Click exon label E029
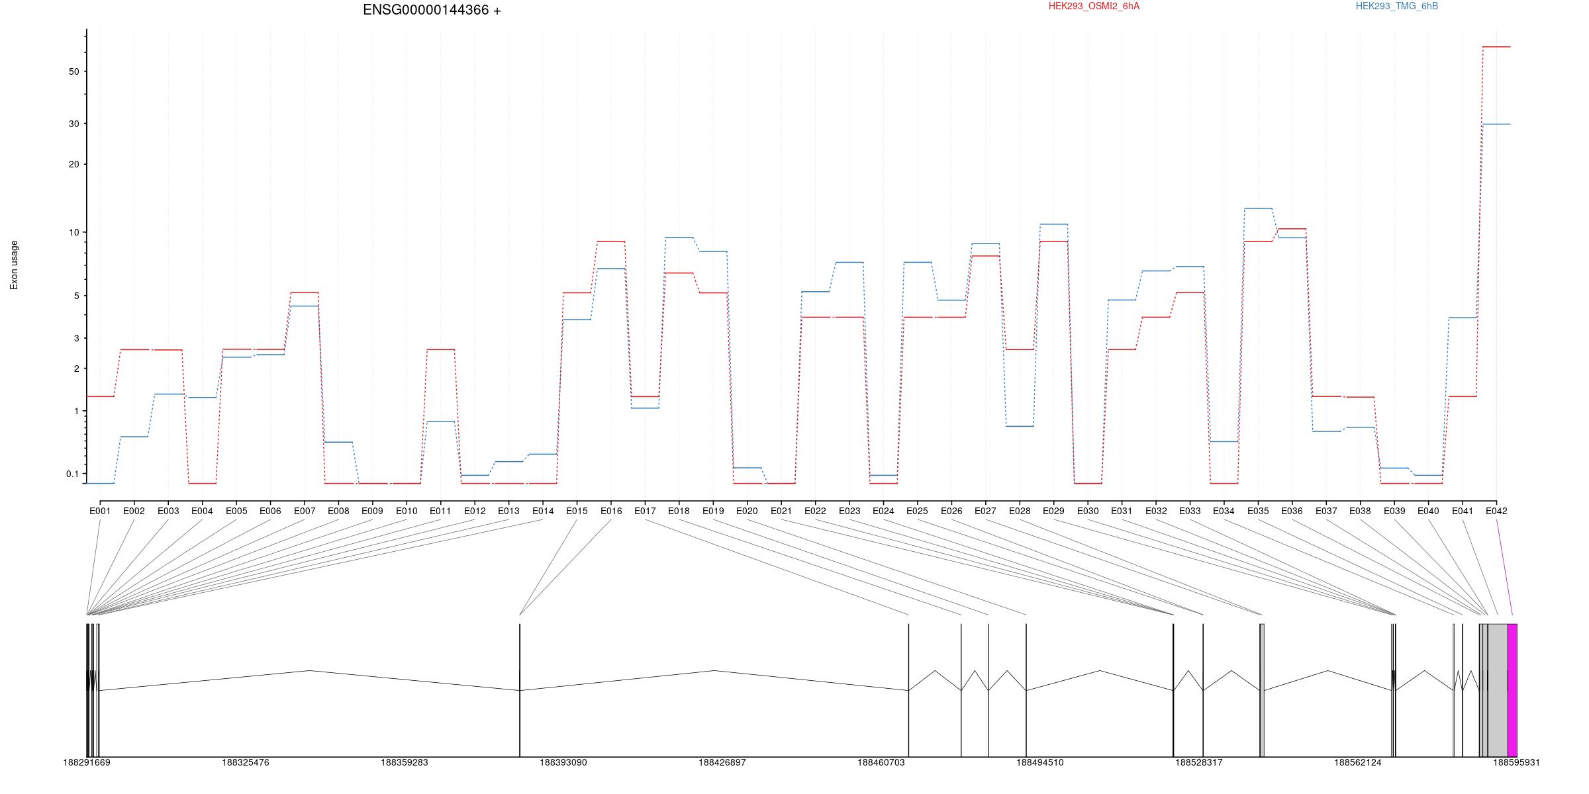 [x=1053, y=511]
